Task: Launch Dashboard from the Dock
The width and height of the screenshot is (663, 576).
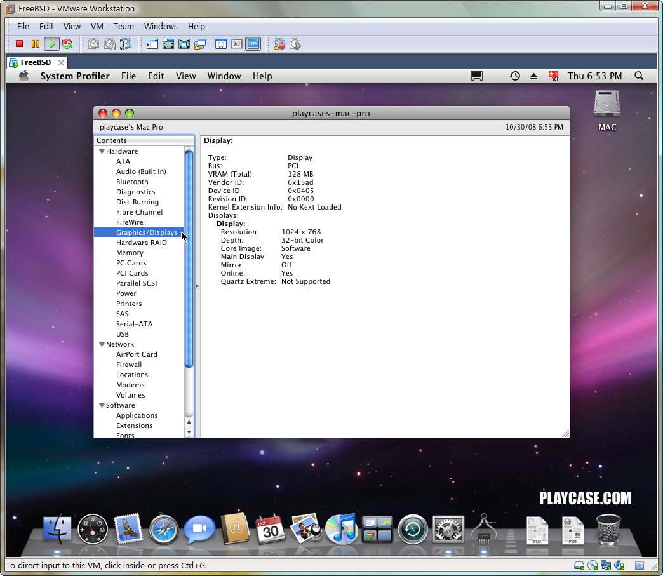Action: 93,528
